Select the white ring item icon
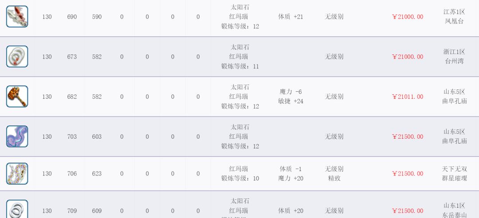The height and width of the screenshot is (218, 479). click(x=17, y=56)
